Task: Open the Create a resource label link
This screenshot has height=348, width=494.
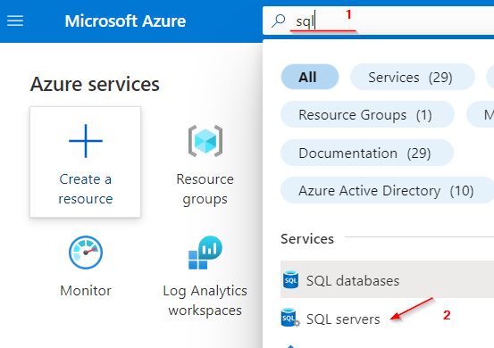Action: 86,189
